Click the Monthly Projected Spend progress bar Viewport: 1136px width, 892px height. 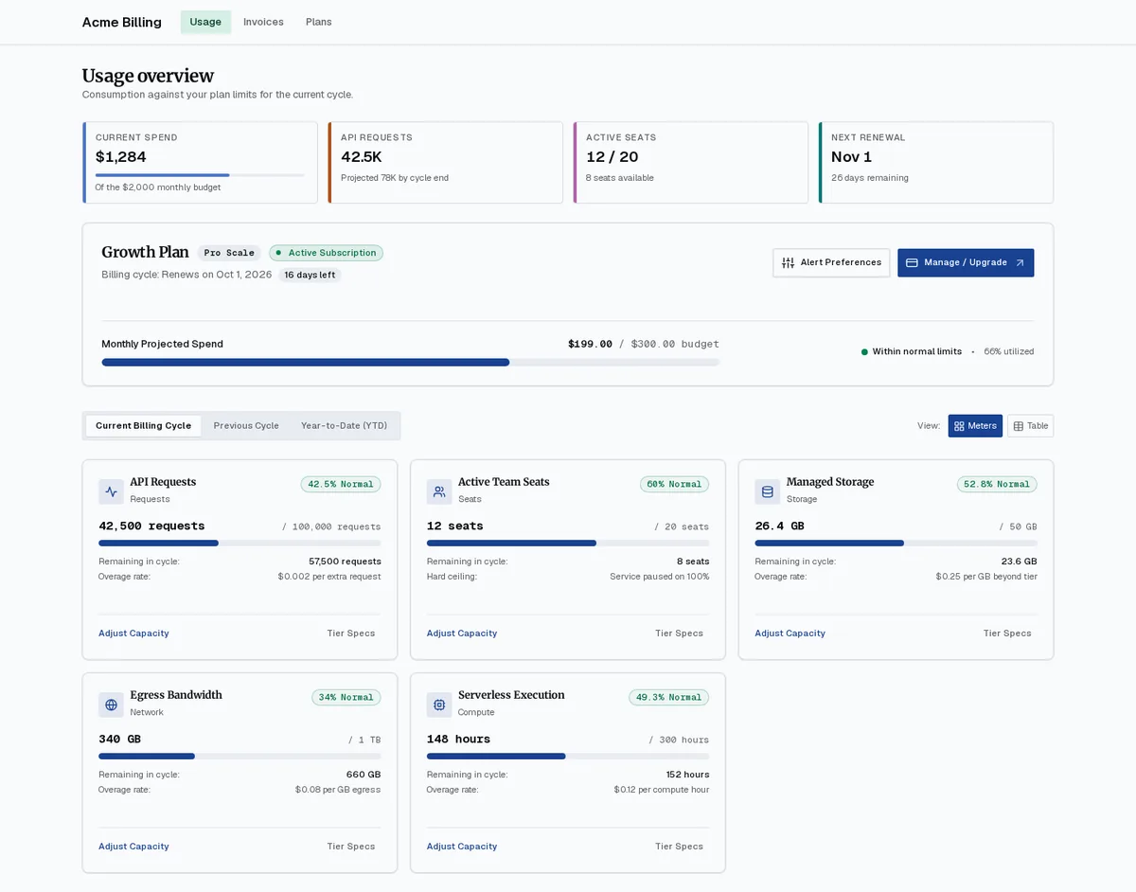pos(411,363)
